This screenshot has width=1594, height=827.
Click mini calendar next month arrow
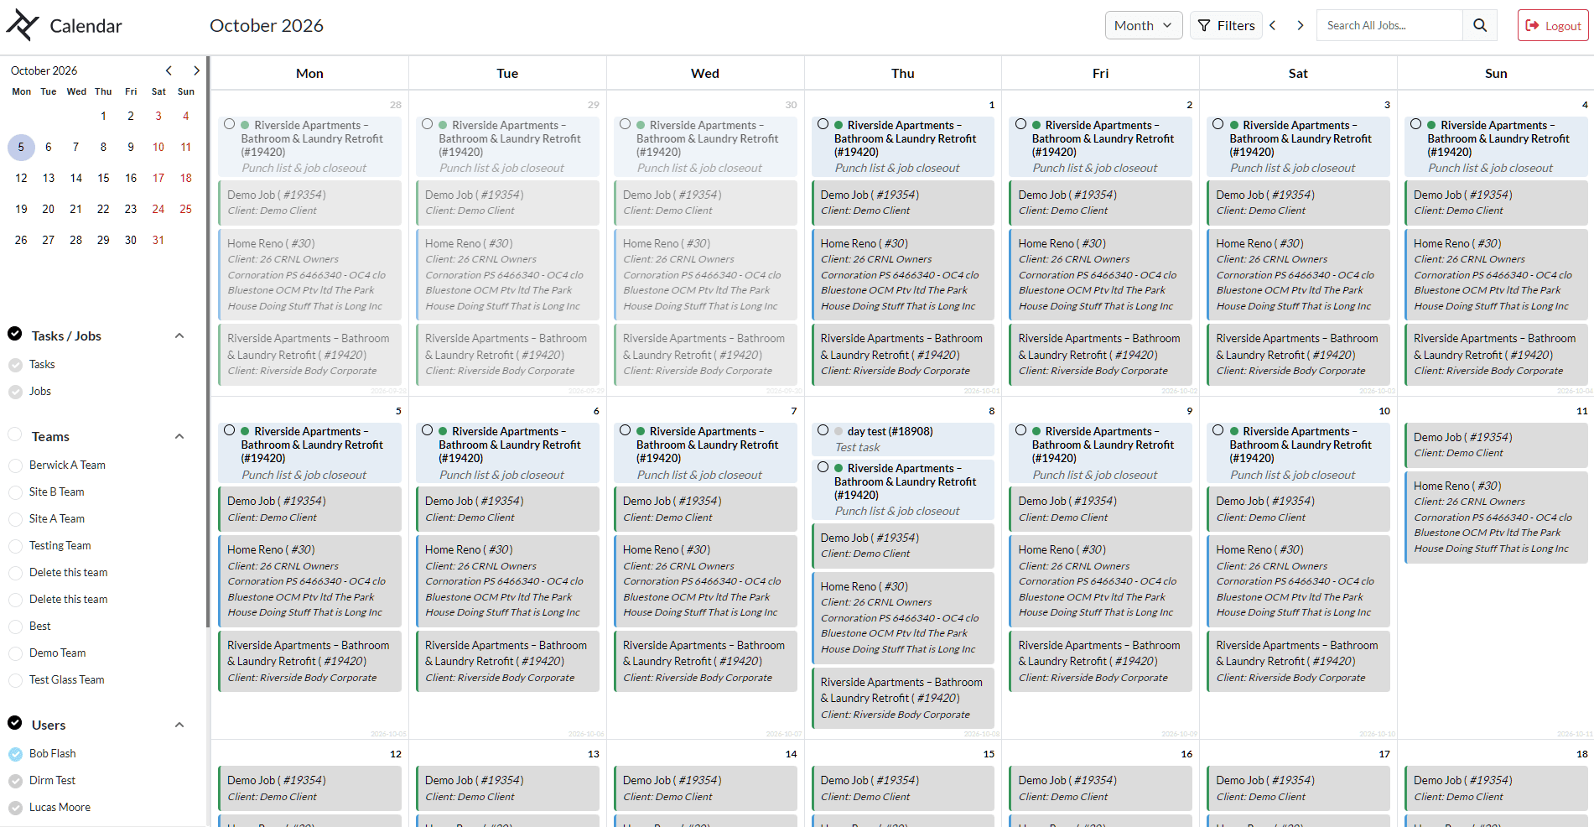click(x=196, y=70)
